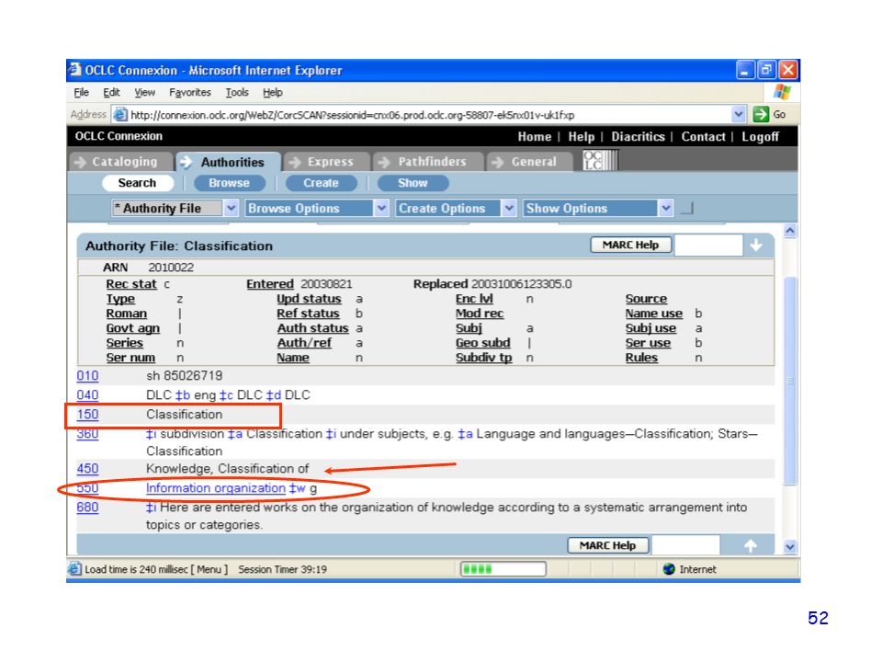The image size is (882, 662).
Task: Click the page scroll-down arrow
Action: [790, 546]
